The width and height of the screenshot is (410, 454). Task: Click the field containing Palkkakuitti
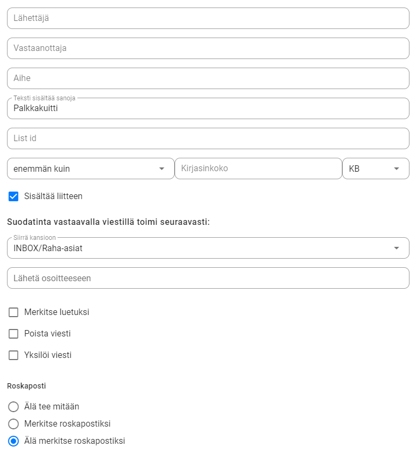(x=208, y=108)
